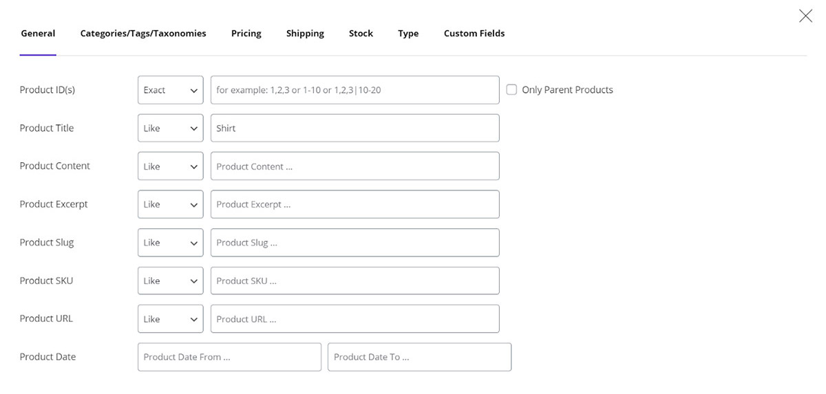Switch to the Categories/Tags/Taxonomies tab
826x394 pixels.
pyautogui.click(x=143, y=33)
